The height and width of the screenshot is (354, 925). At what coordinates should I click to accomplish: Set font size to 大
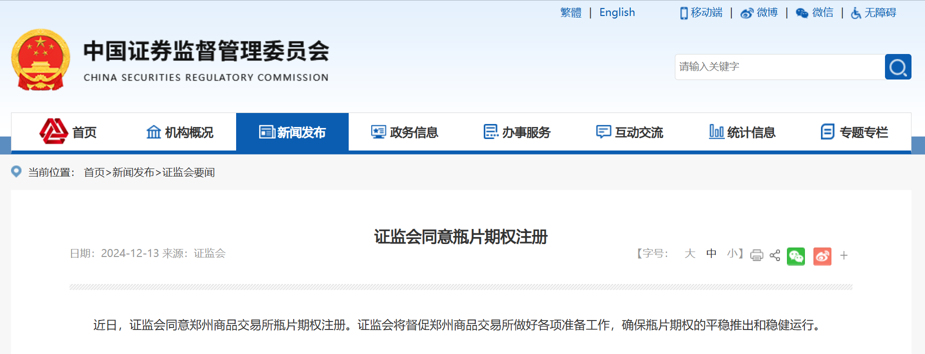pos(690,253)
